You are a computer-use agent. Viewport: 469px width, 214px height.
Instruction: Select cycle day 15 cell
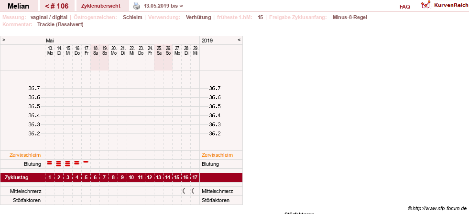[x=176, y=178]
